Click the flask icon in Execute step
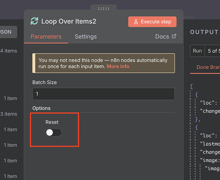Viewport: 220px width, 180px height. pos(136,22)
